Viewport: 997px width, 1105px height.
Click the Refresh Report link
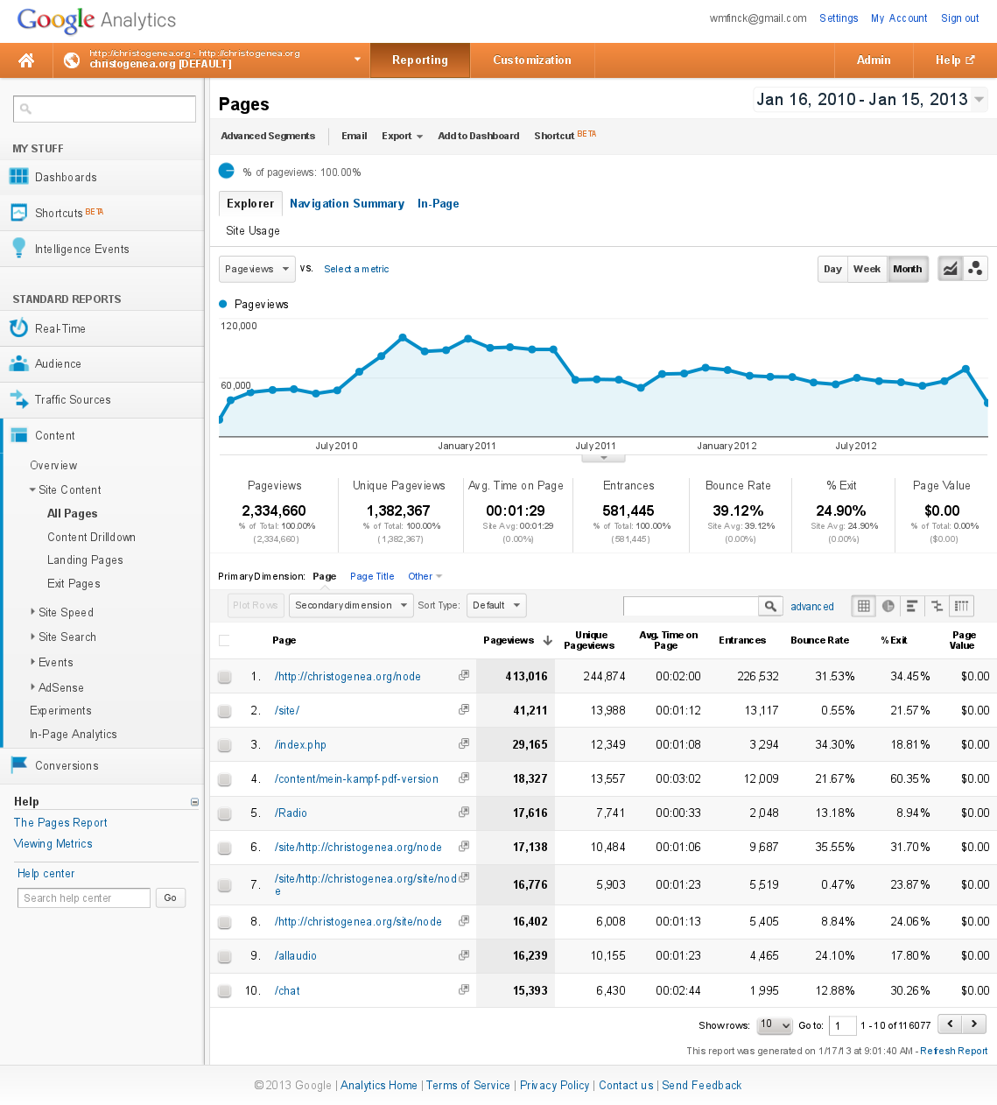point(953,1051)
